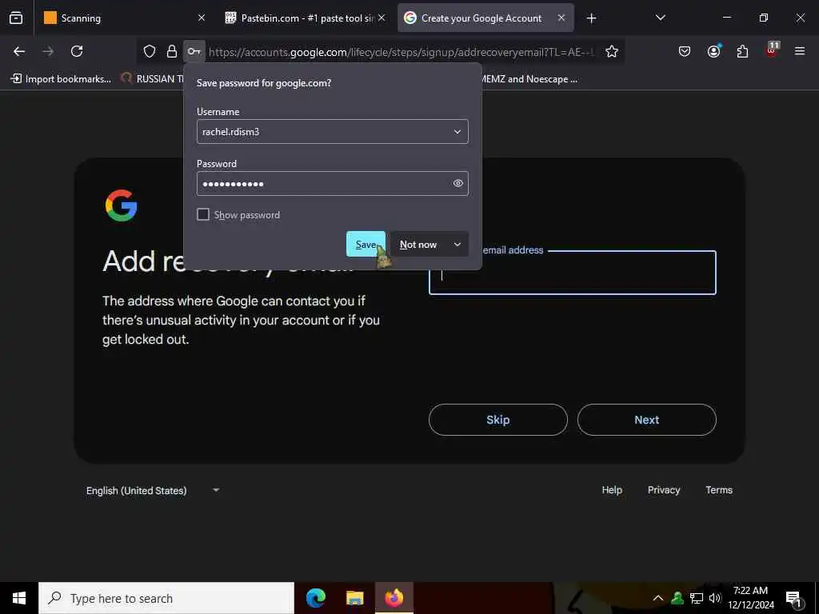Open the volume speaker tray icon
The height and width of the screenshot is (614, 819).
tap(714, 598)
